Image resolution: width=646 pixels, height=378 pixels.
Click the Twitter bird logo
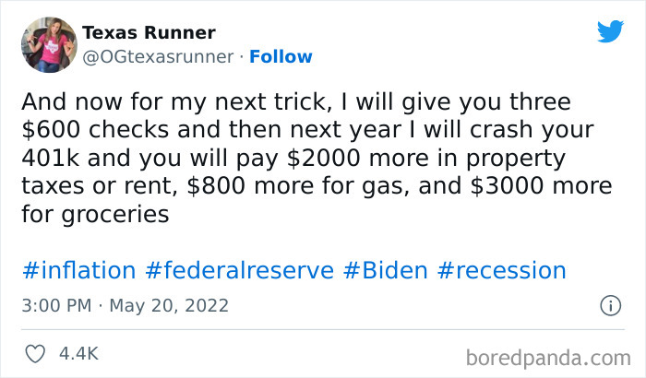[610, 32]
